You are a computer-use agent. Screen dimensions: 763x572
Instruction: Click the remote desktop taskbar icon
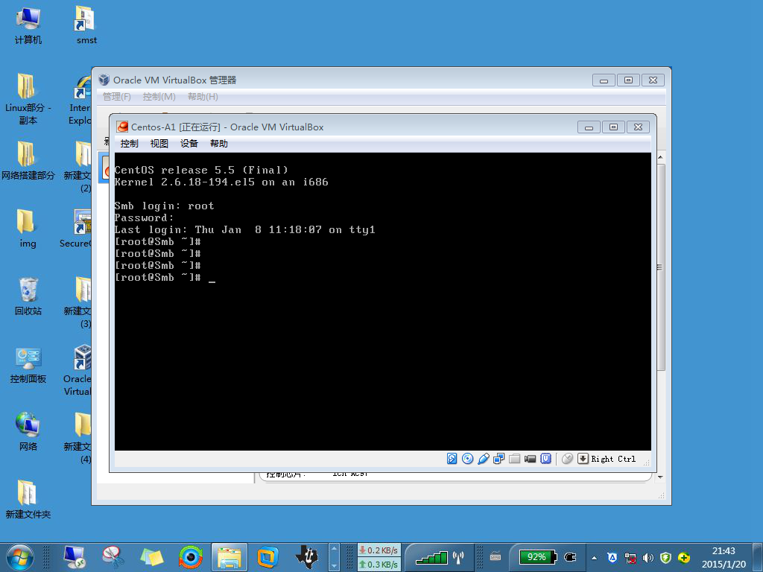(75, 557)
